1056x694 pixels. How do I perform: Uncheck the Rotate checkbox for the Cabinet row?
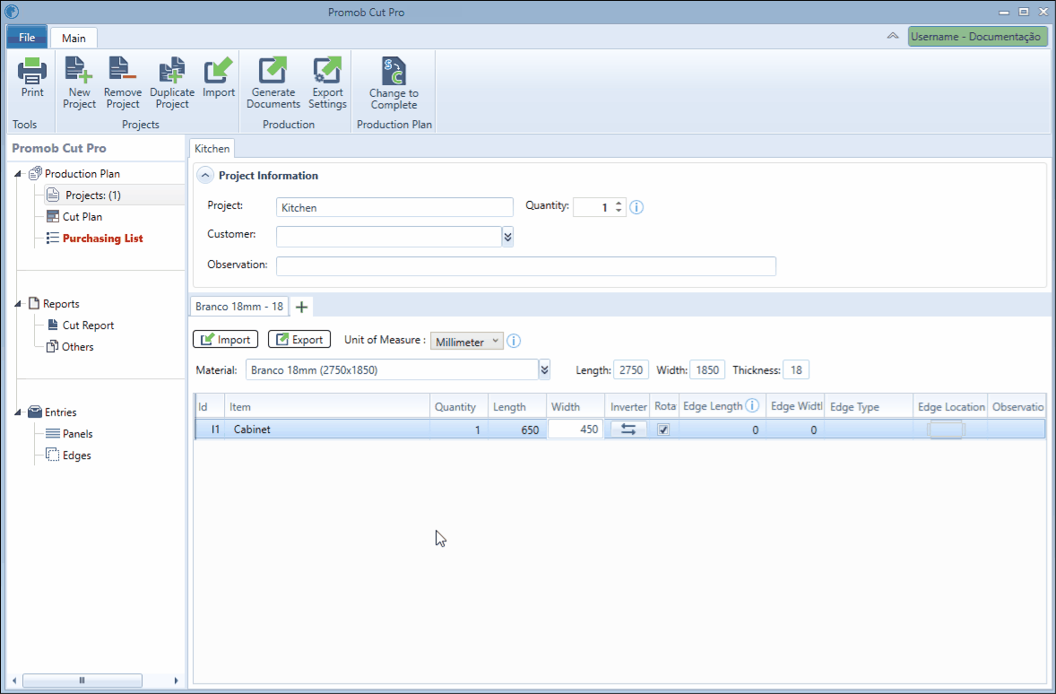click(x=663, y=429)
